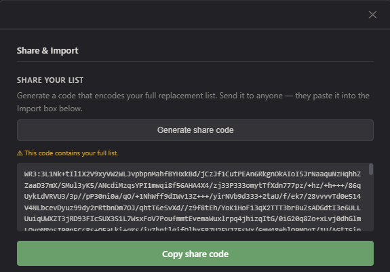The image size is (390, 272).
Task: Click the code line starting with ZaaD37mX
Action: point(193,185)
